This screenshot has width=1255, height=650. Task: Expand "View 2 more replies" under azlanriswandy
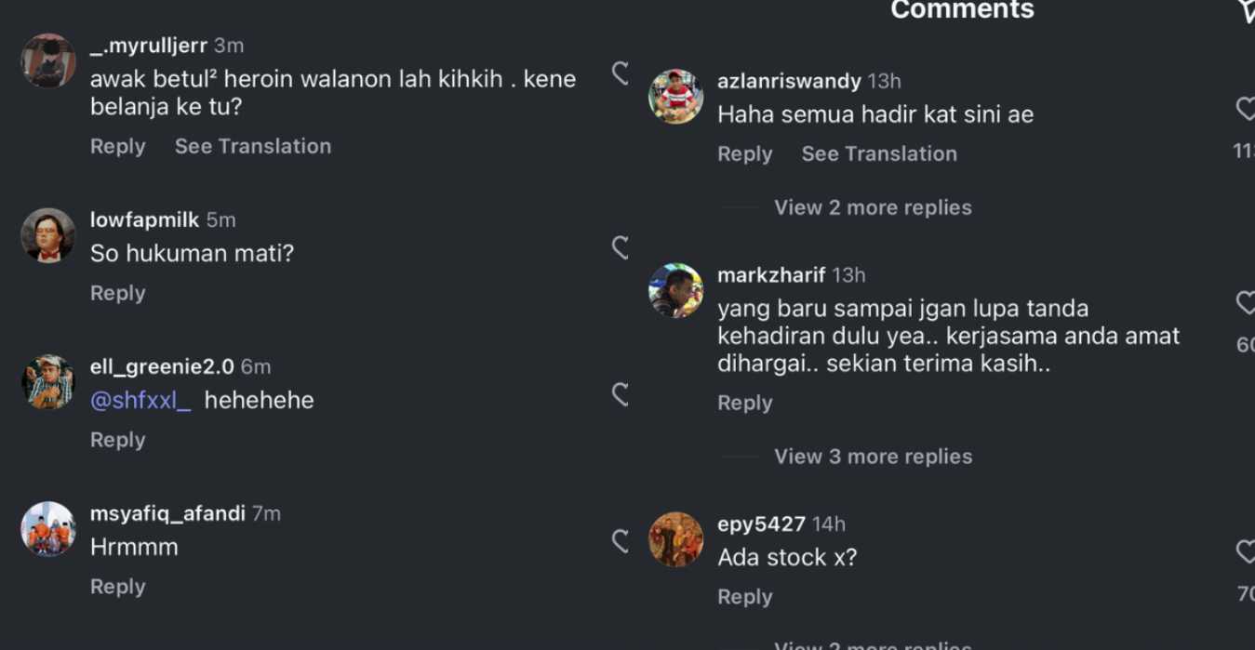click(873, 207)
